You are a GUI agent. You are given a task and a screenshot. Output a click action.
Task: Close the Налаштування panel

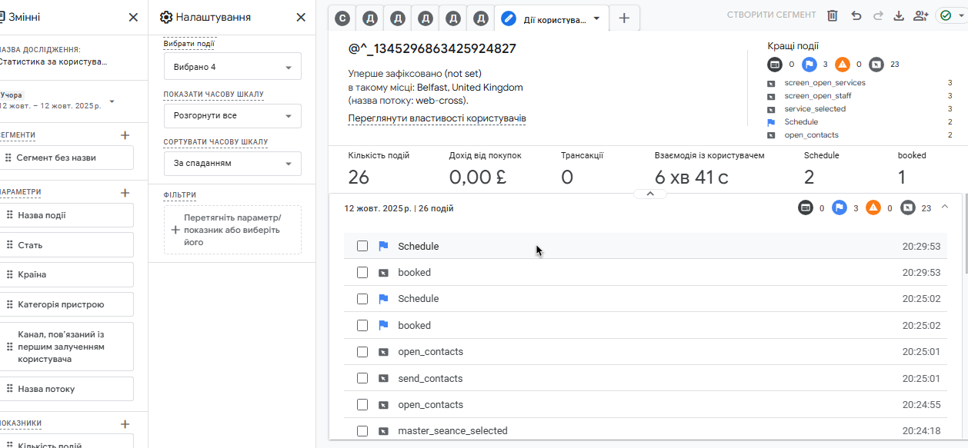(x=301, y=17)
